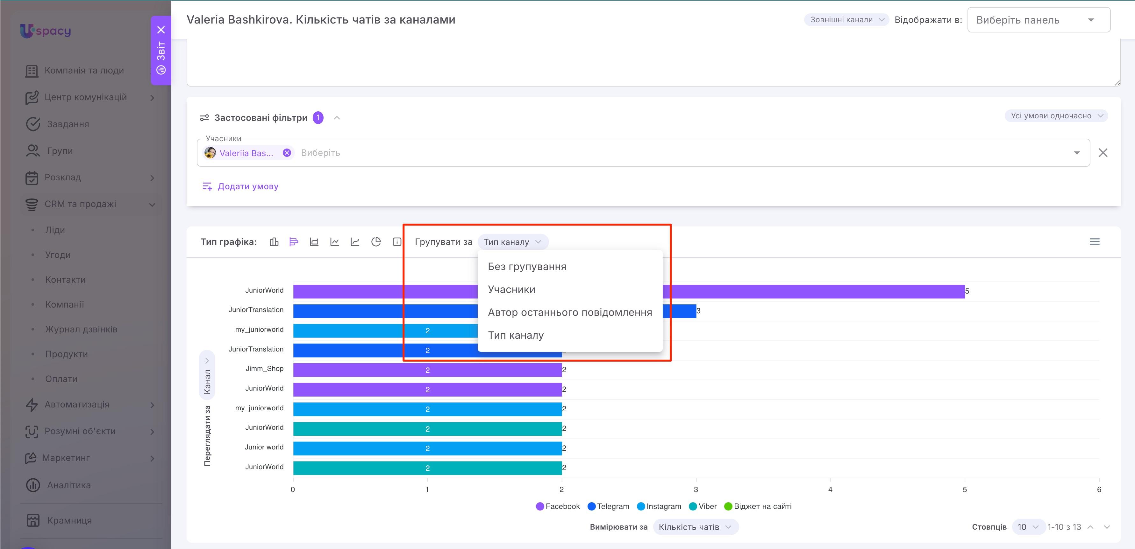This screenshot has width=1135, height=549.
Task: Open Угоди under CRM та продажі
Action: point(58,255)
